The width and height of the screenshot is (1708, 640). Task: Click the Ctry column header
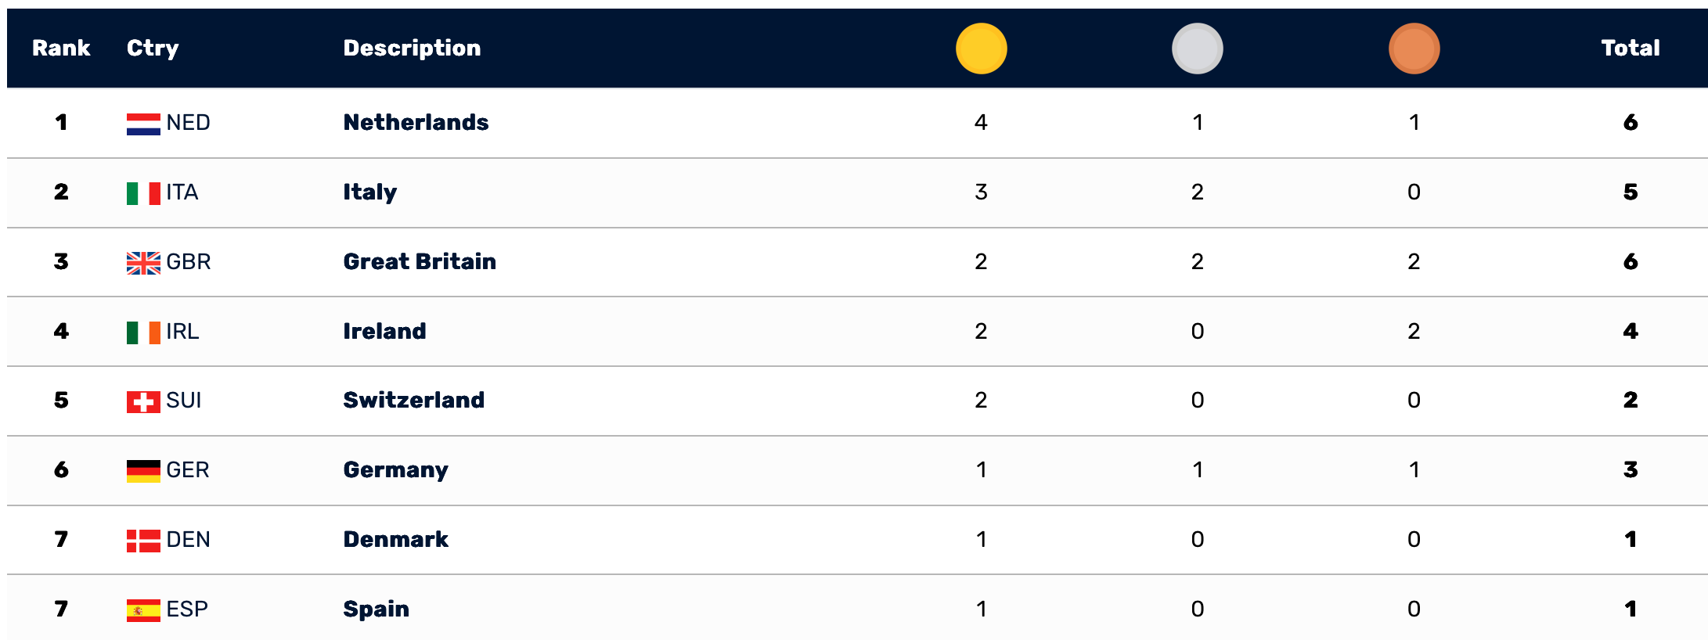pyautogui.click(x=153, y=49)
